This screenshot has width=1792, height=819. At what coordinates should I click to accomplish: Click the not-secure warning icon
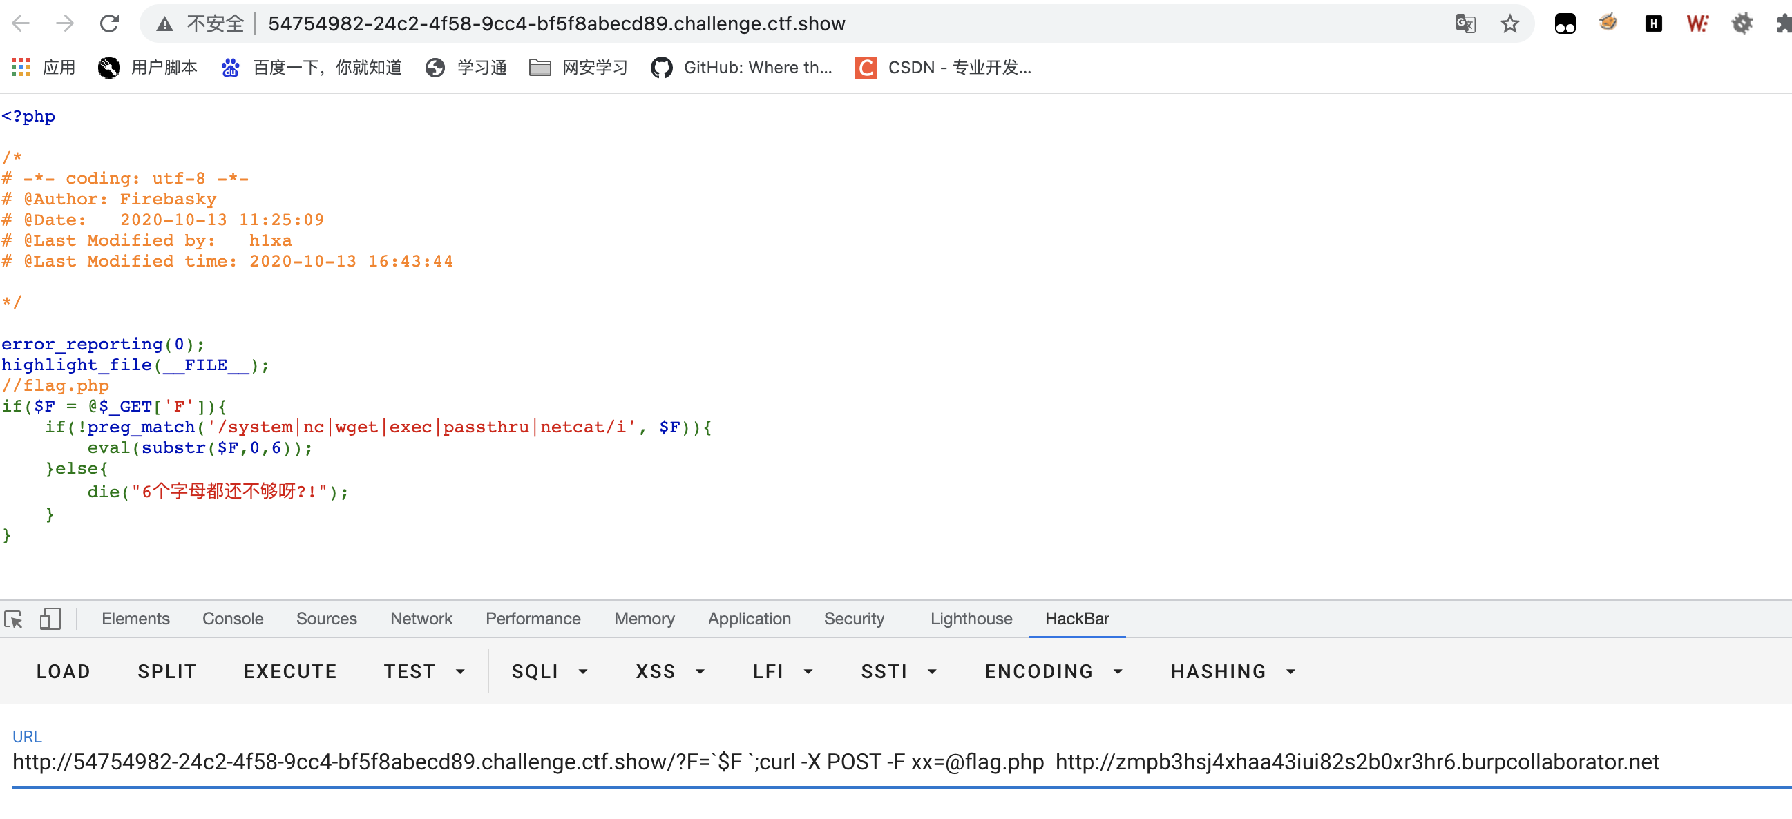164,23
